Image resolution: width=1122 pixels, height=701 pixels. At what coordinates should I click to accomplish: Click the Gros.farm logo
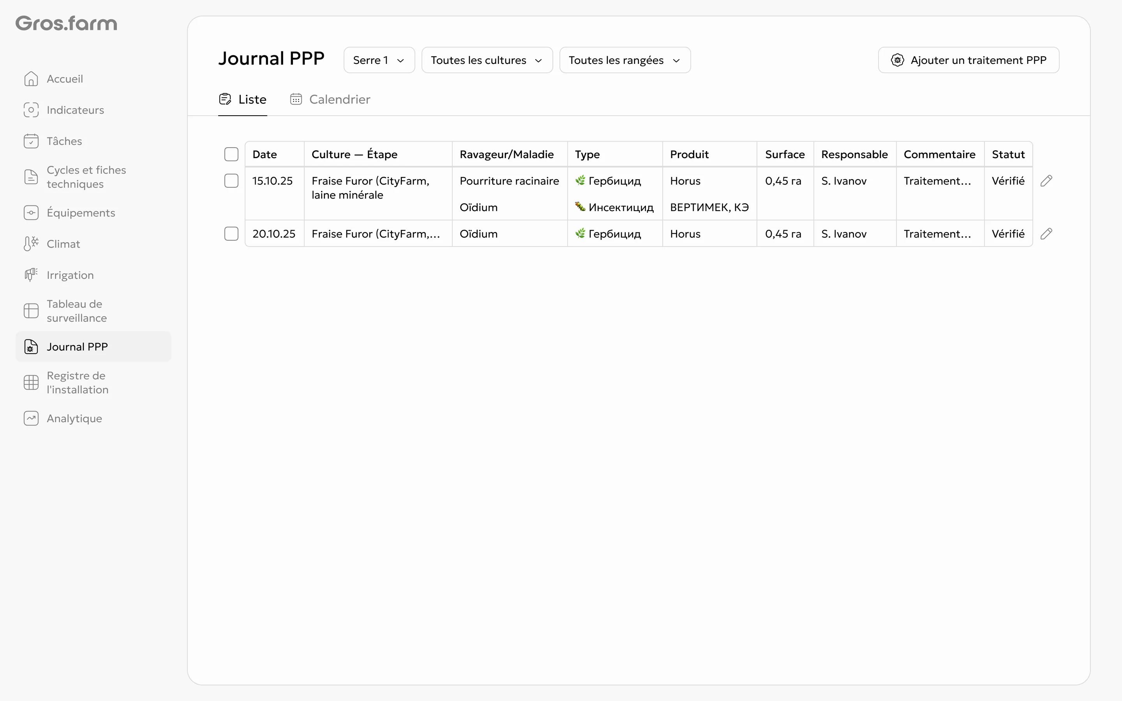(x=66, y=23)
